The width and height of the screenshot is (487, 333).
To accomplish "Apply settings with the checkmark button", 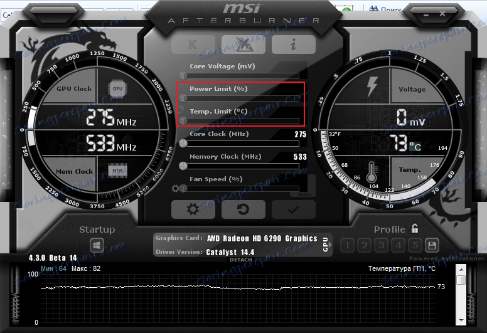I will point(294,209).
